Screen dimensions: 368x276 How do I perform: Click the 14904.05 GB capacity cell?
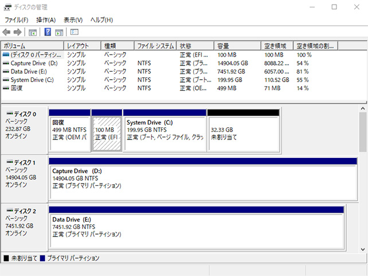[233, 63]
